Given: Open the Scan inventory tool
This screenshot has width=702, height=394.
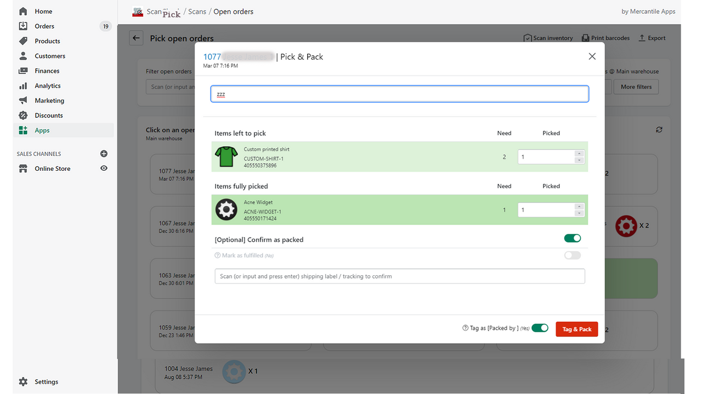Looking at the screenshot, I should tap(548, 38).
